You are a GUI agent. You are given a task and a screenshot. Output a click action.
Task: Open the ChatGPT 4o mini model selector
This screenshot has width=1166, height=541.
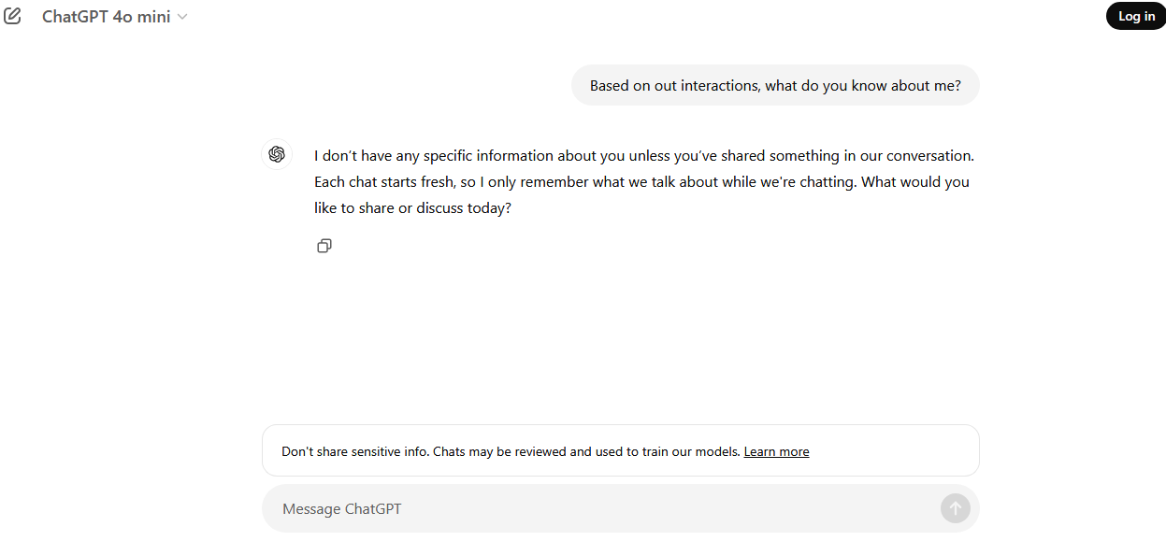[115, 17]
